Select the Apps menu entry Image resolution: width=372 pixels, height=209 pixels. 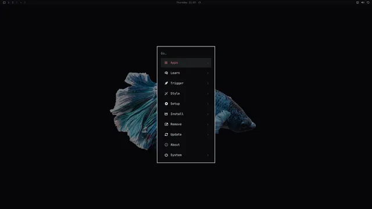(186, 63)
